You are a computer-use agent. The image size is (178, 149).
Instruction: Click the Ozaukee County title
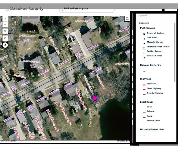pos(26,9)
